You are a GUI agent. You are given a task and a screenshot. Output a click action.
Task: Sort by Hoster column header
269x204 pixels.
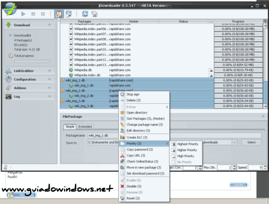[134, 22]
